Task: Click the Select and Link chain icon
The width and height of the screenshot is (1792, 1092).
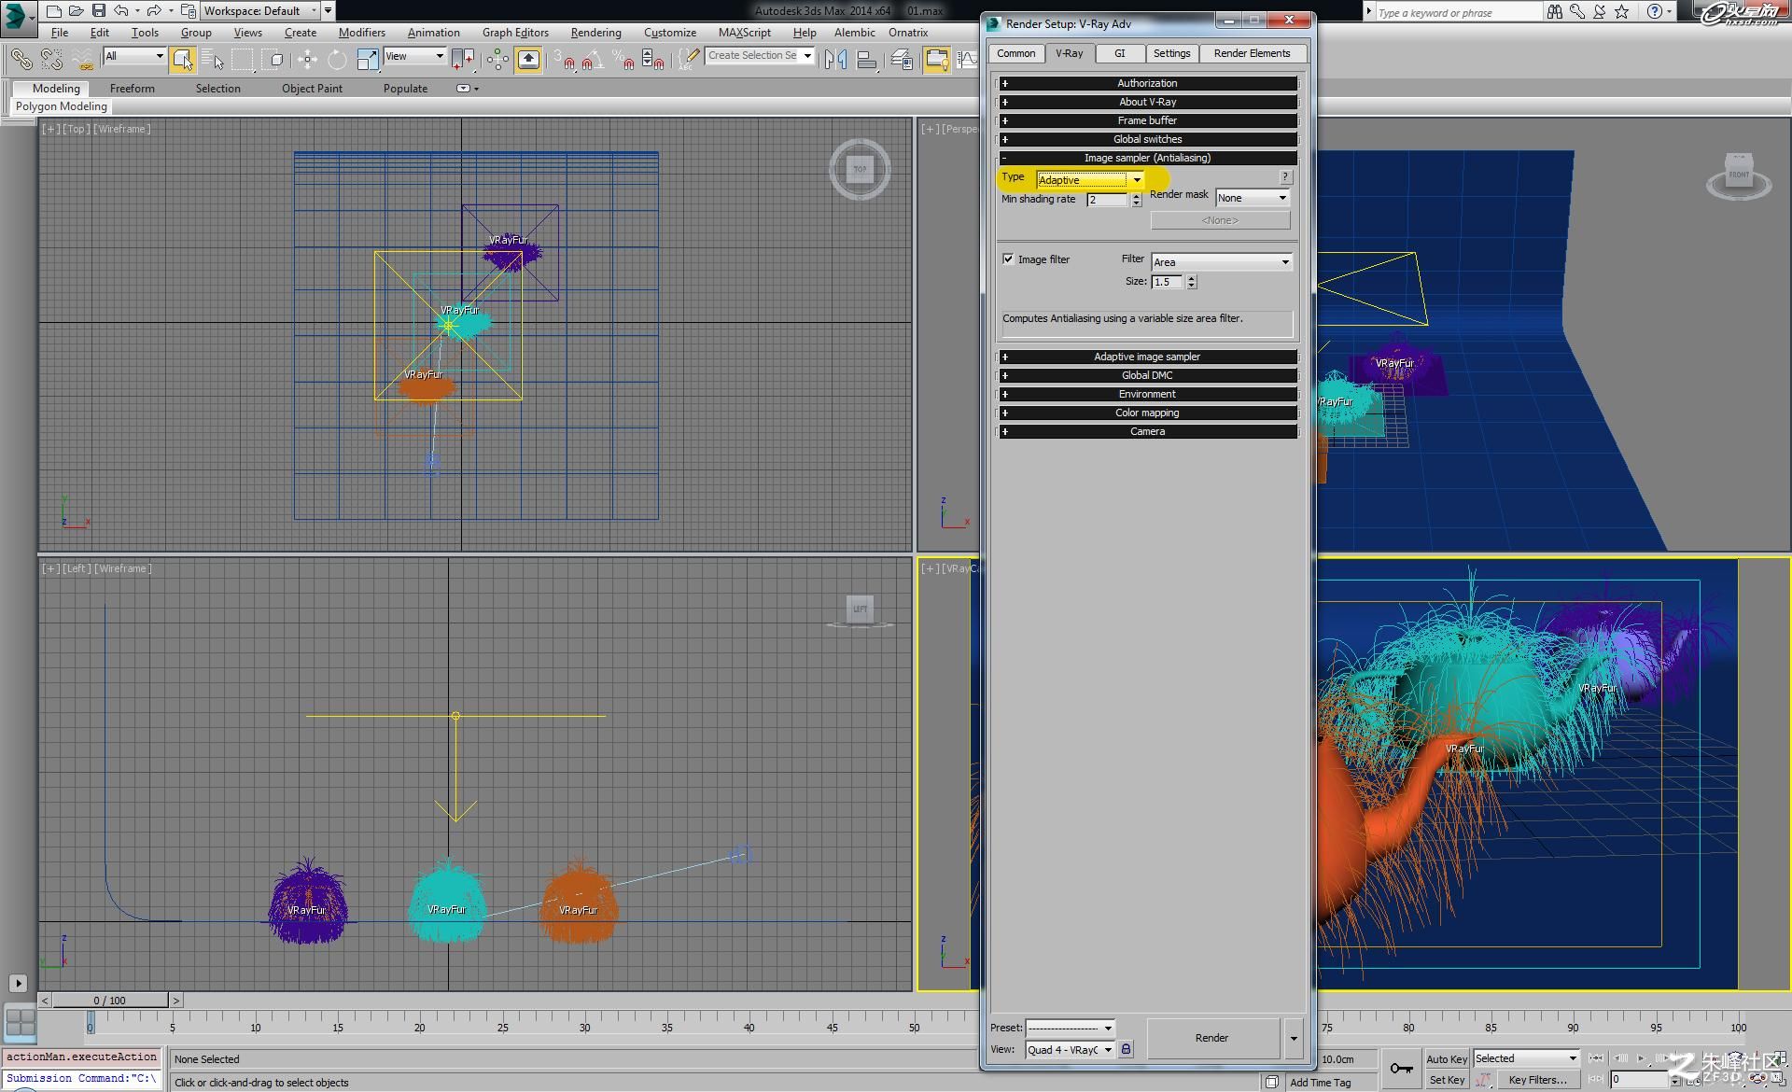Action: pyautogui.click(x=21, y=60)
